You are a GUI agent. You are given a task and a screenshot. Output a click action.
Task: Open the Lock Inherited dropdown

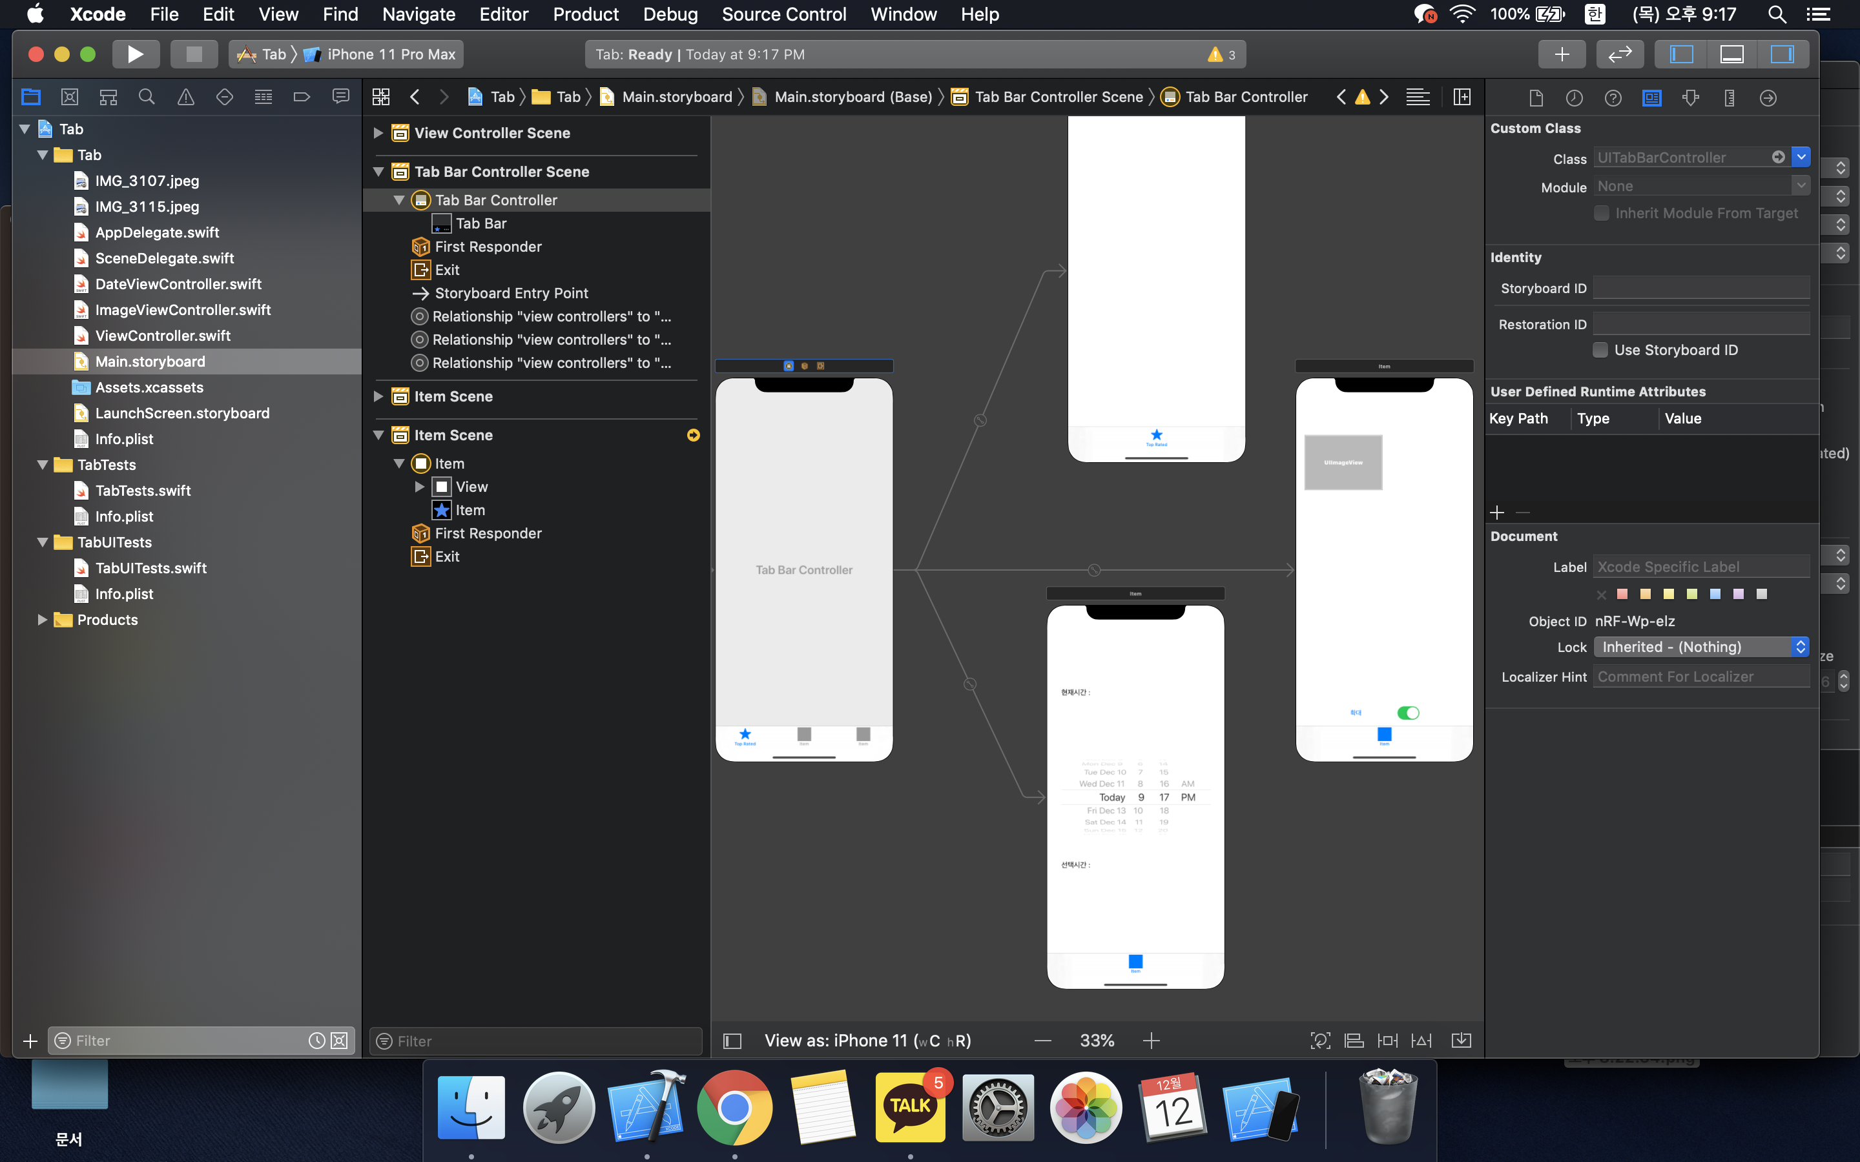[1701, 647]
